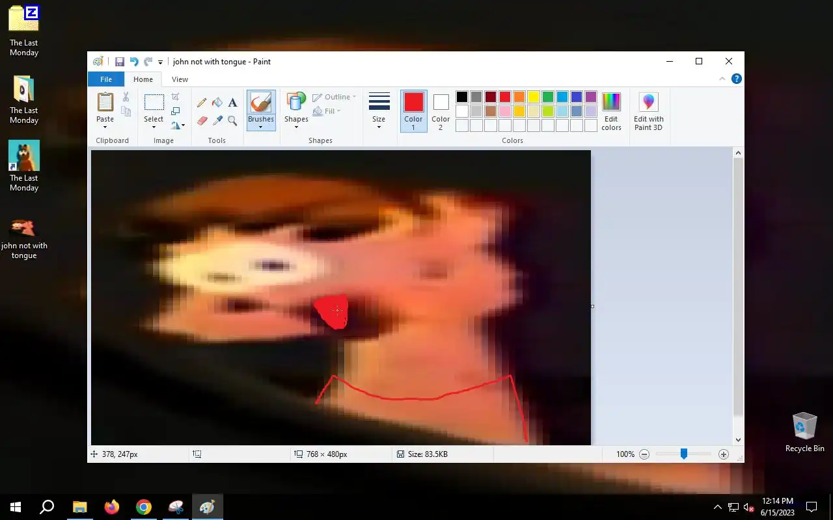Click the Paste clipboard icon
The width and height of the screenshot is (833, 520).
tap(105, 102)
